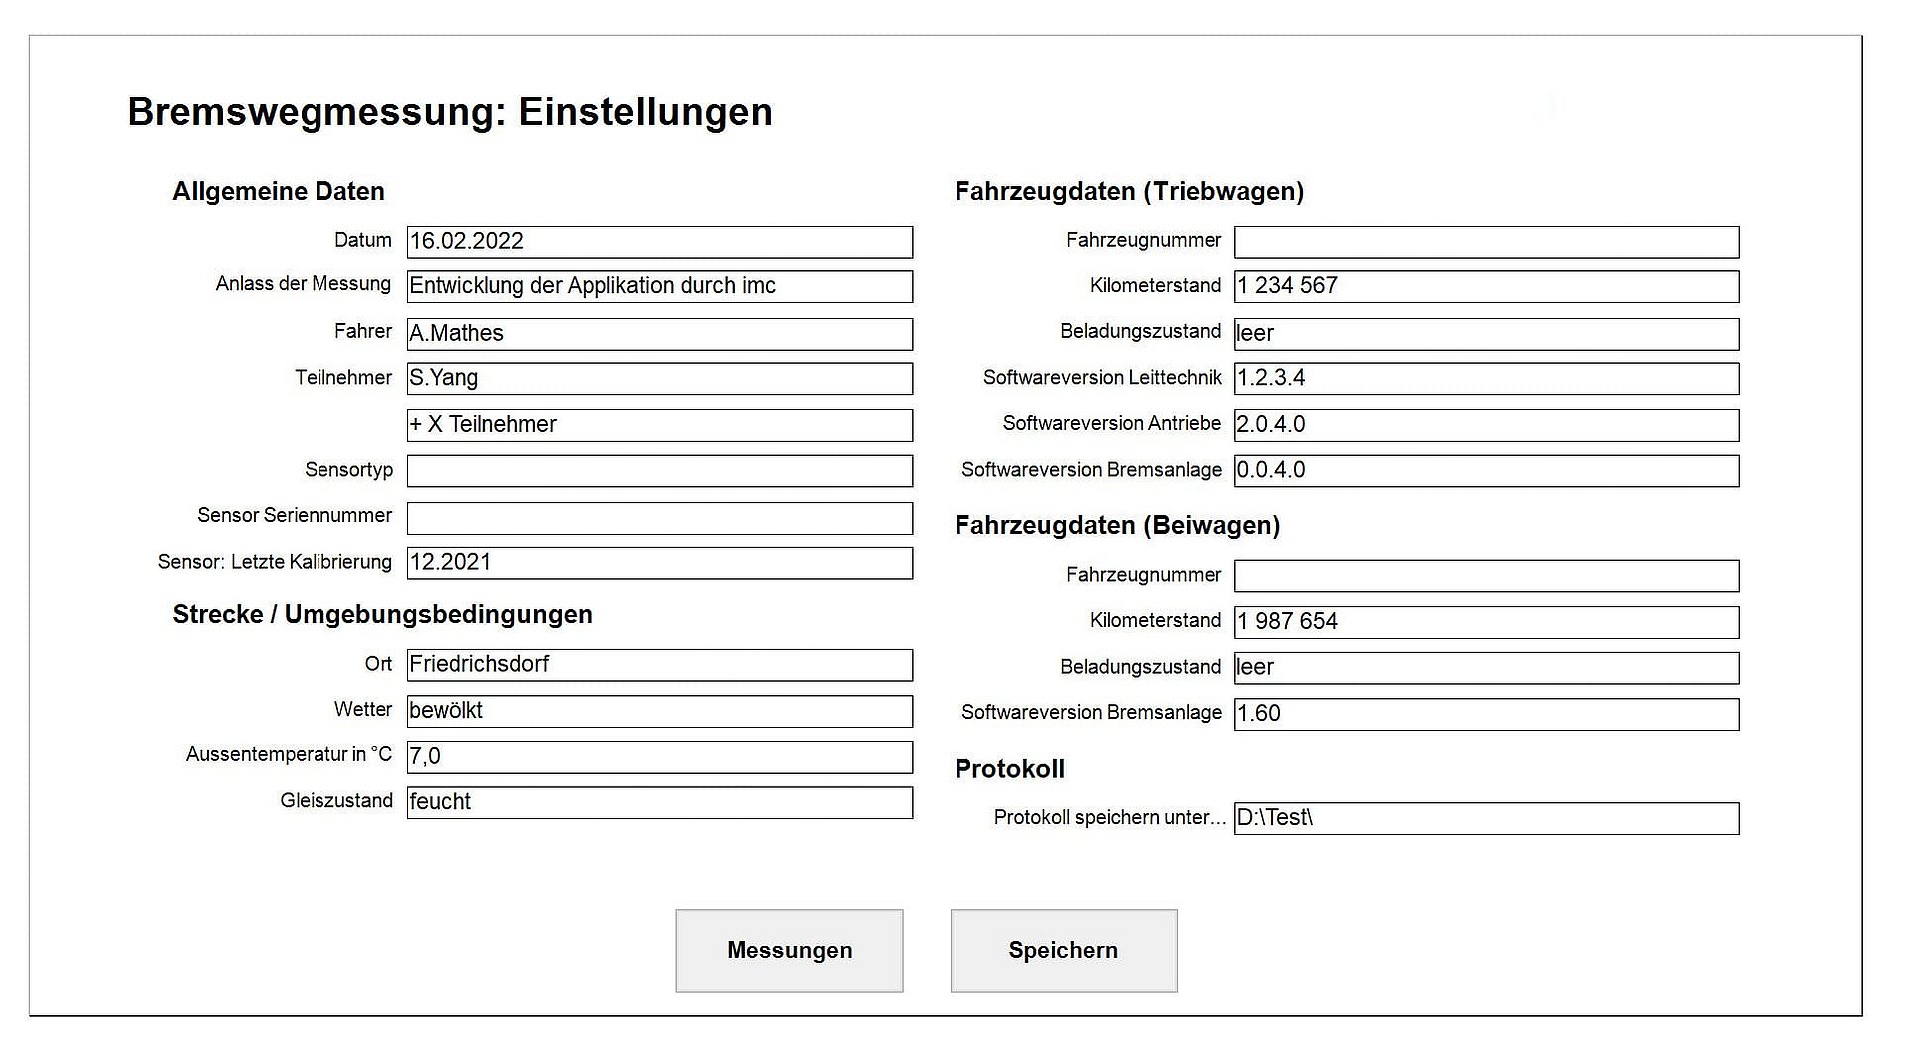Click the Aussentemperatur in °C field
This screenshot has width=1917, height=1048.
(659, 756)
